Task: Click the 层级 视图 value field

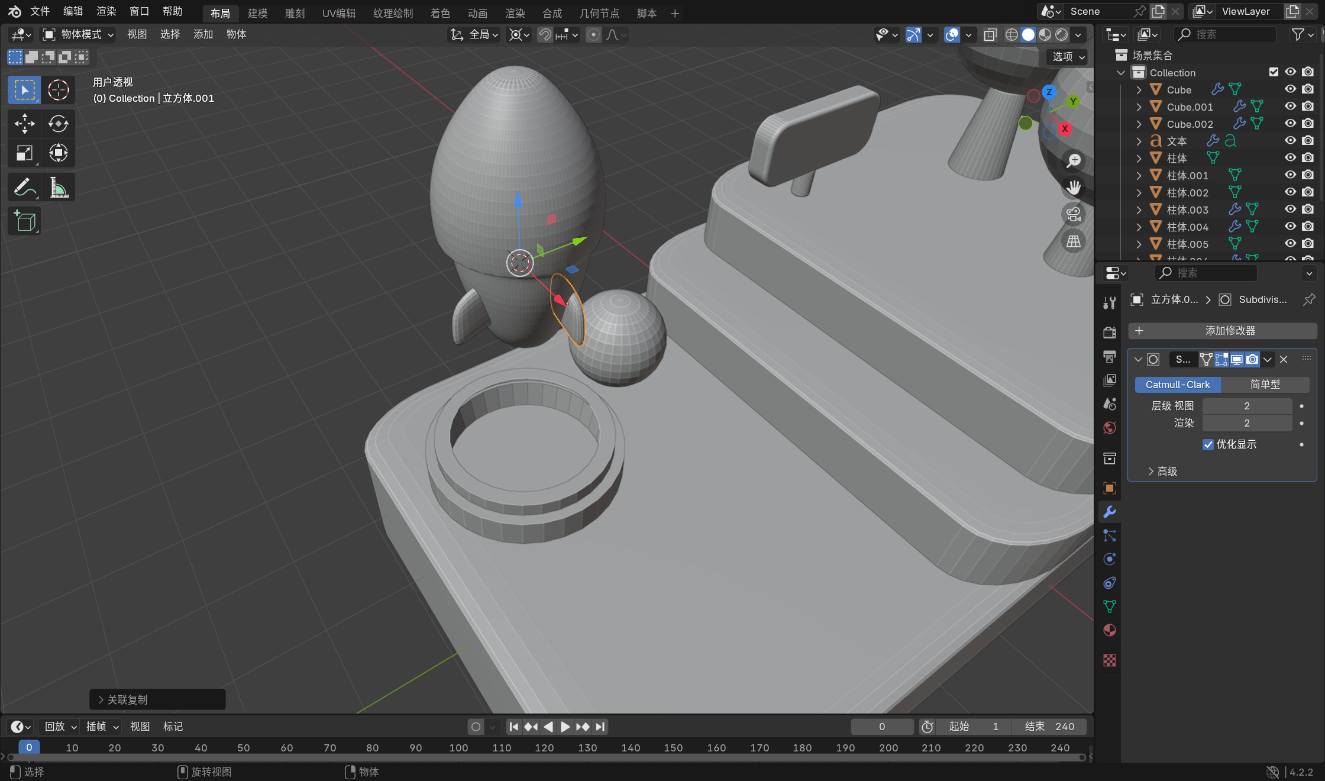Action: [1246, 406]
